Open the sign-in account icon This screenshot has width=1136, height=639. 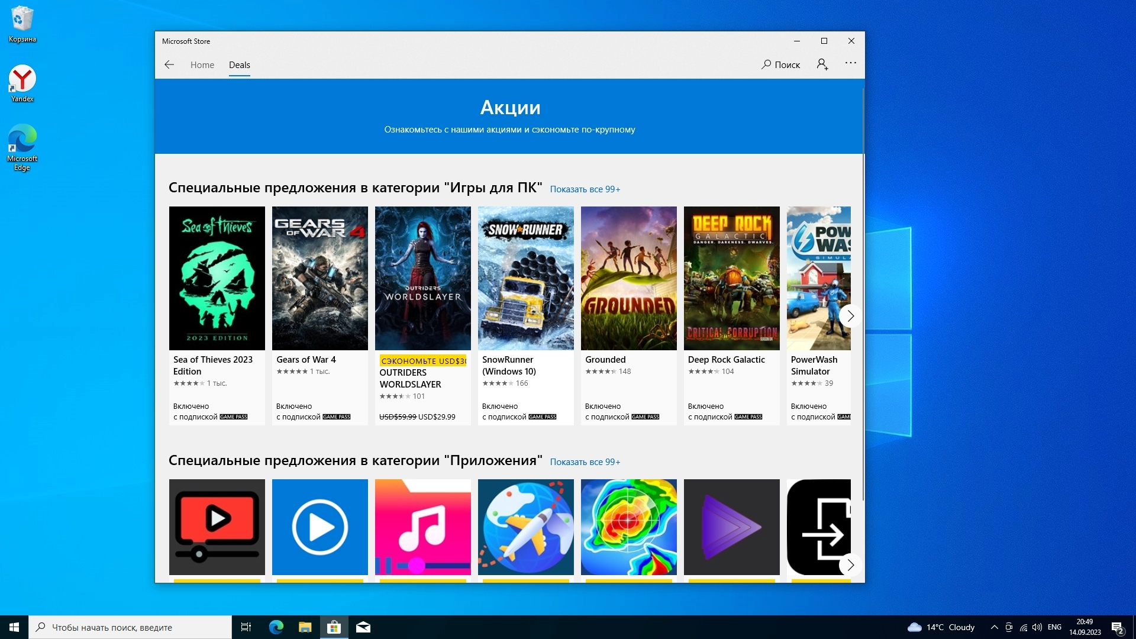click(x=822, y=64)
